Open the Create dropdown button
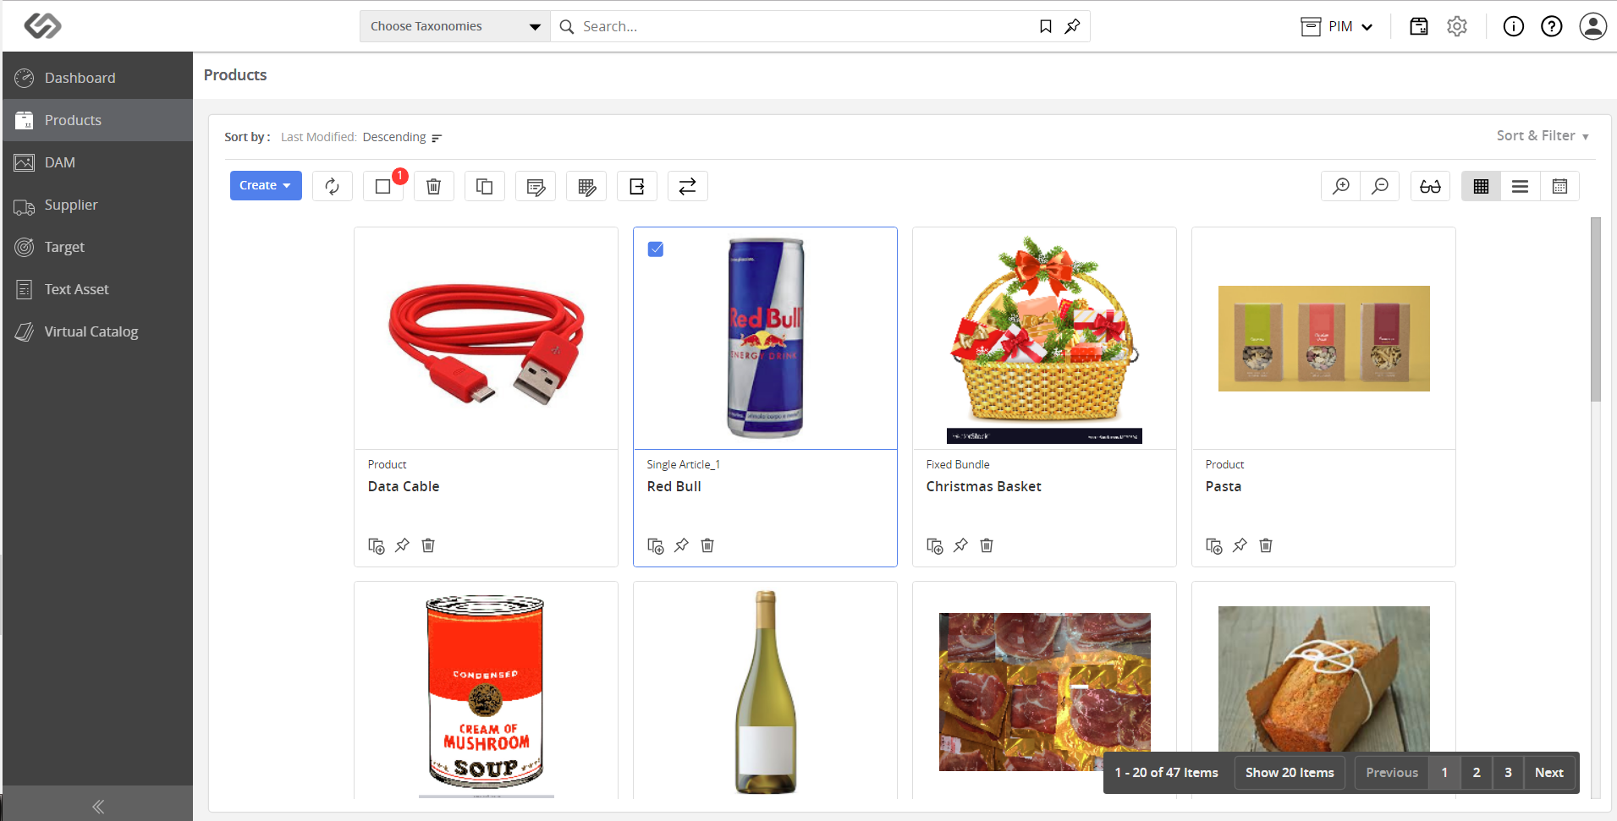Screen dimensions: 1617x821 coord(266,186)
